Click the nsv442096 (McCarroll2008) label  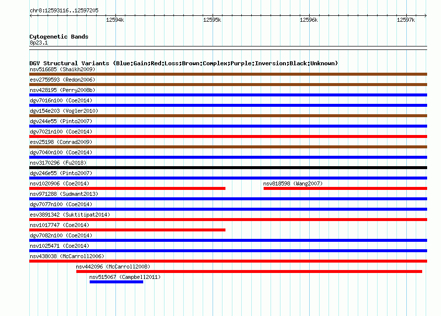pos(113,267)
